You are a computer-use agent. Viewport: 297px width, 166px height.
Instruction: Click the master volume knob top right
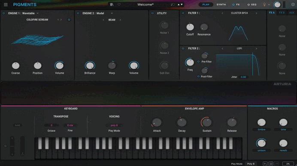click(x=277, y=5)
